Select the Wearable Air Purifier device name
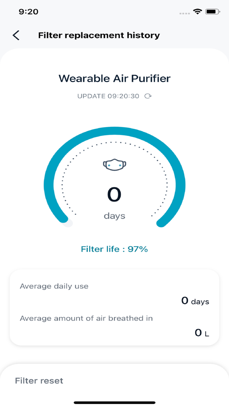 [x=114, y=78]
